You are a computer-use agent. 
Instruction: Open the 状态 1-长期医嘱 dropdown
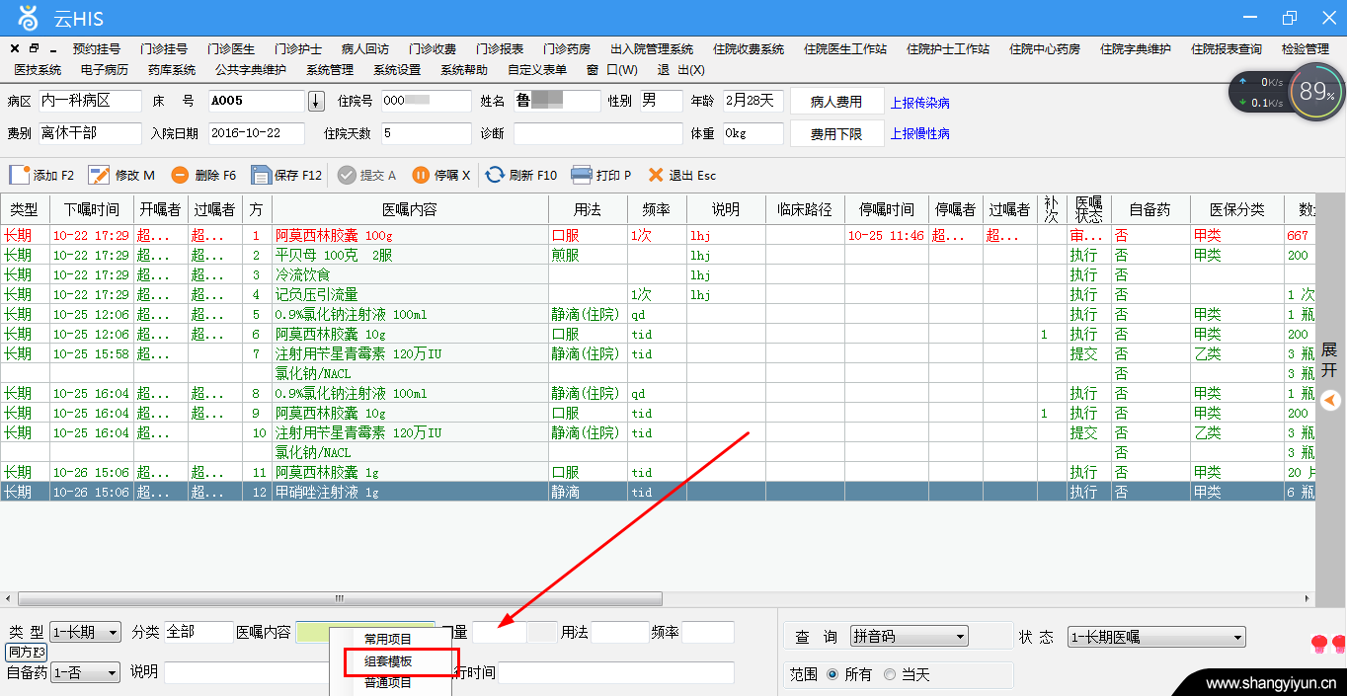pyautogui.click(x=1156, y=637)
